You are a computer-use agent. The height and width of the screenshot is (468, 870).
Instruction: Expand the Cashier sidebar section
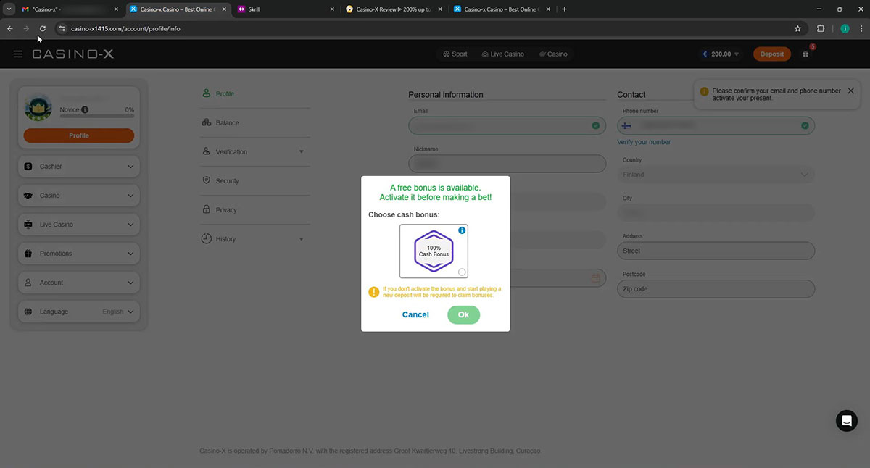click(78, 167)
